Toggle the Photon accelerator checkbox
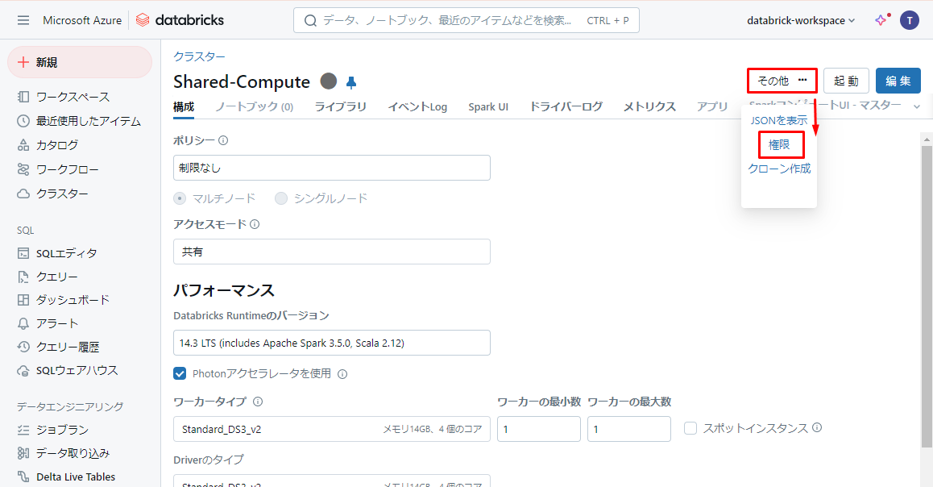 point(180,373)
